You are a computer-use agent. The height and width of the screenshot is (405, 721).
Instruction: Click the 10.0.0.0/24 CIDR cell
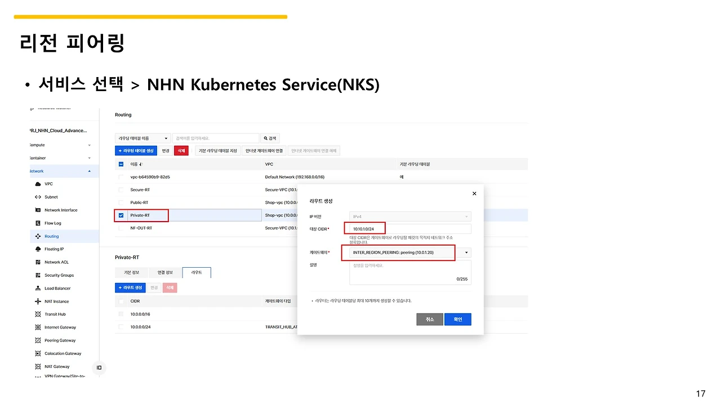tap(140, 327)
